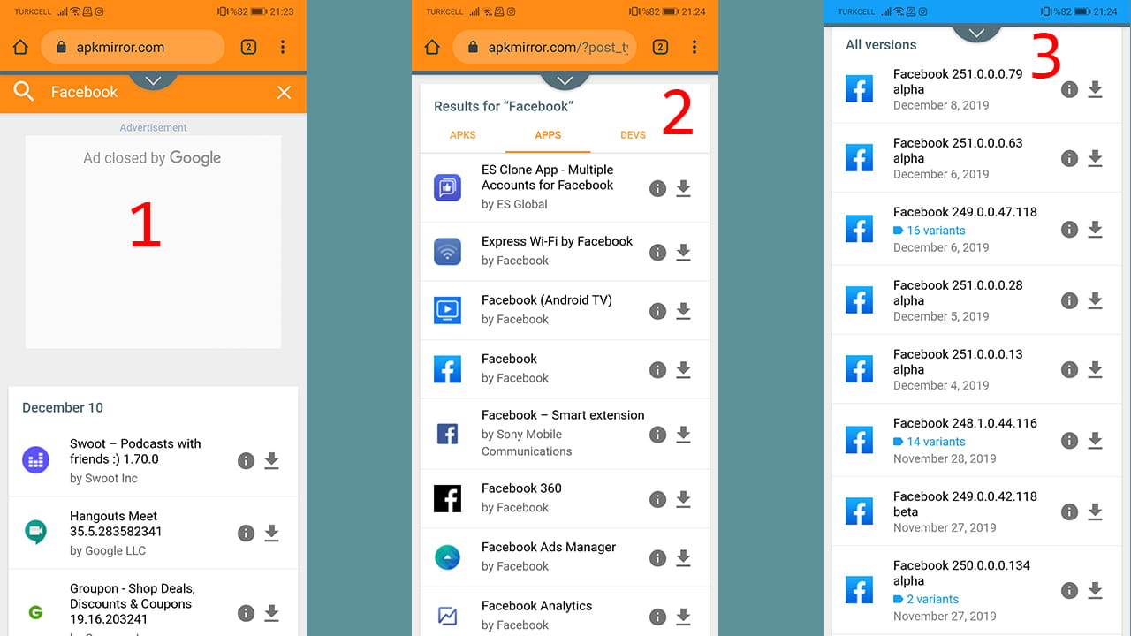This screenshot has height=636, width=1131.
Task: Show info for Express Wi-Fi by Facebook
Action: 657,252
